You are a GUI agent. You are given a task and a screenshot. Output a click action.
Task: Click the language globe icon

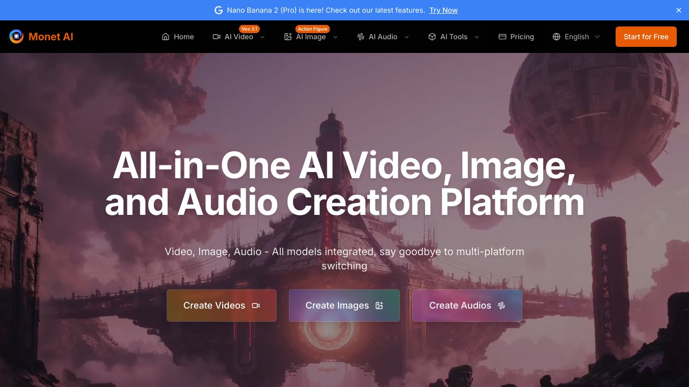click(x=556, y=37)
